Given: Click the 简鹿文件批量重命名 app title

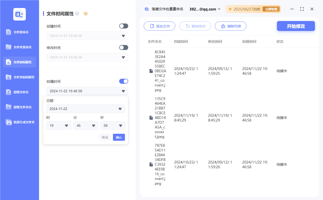Looking at the screenshot, I should pyautogui.click(x=167, y=9).
